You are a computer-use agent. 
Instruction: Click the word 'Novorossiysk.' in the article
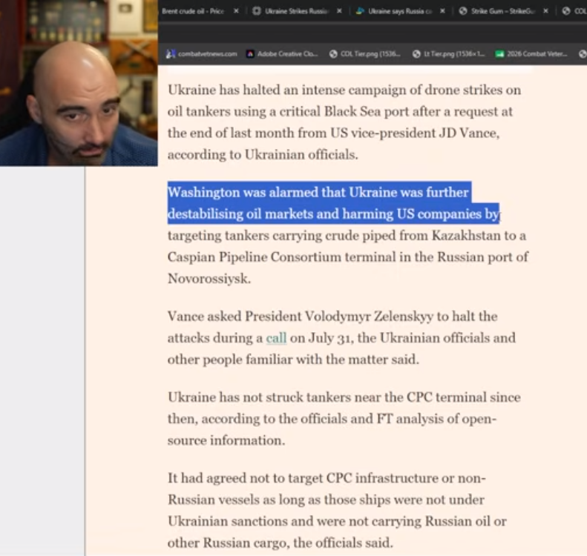pos(209,279)
